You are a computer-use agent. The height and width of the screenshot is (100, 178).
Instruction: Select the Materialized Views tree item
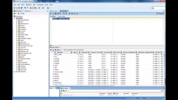pos(25,44)
